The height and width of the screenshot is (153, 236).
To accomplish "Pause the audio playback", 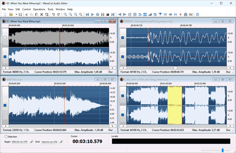I will [103, 15].
